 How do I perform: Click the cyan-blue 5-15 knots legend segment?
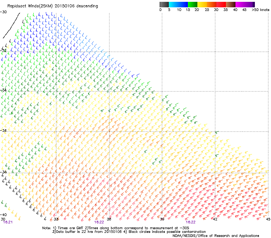(178, 4)
